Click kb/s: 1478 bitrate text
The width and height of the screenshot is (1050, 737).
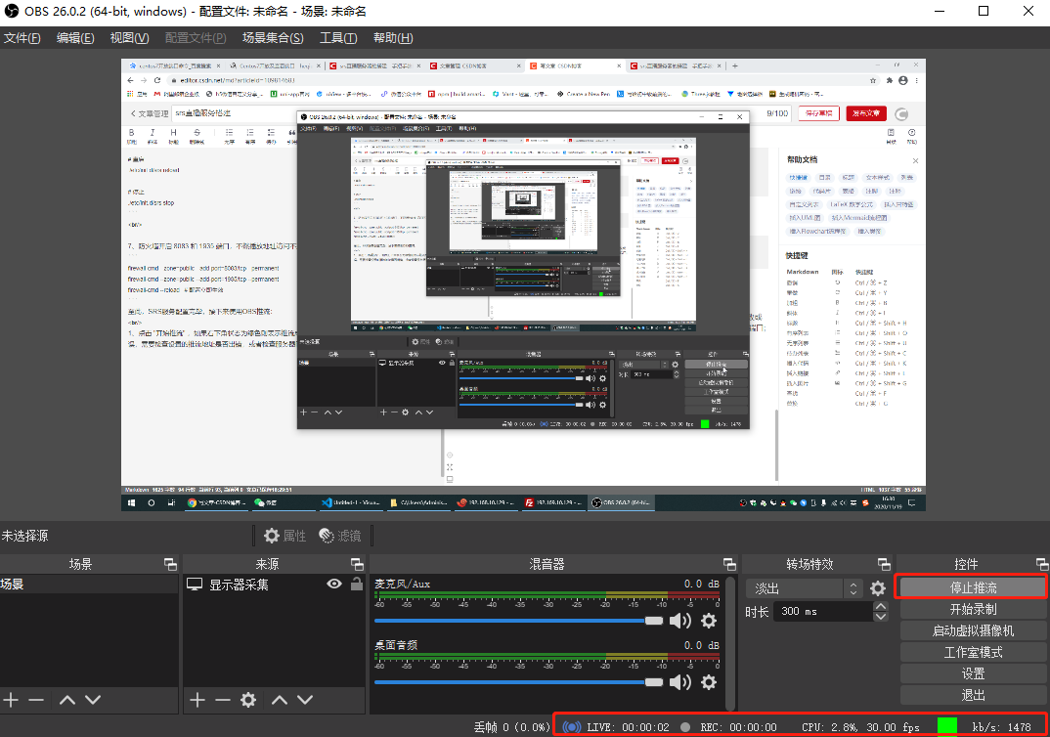tap(1001, 727)
